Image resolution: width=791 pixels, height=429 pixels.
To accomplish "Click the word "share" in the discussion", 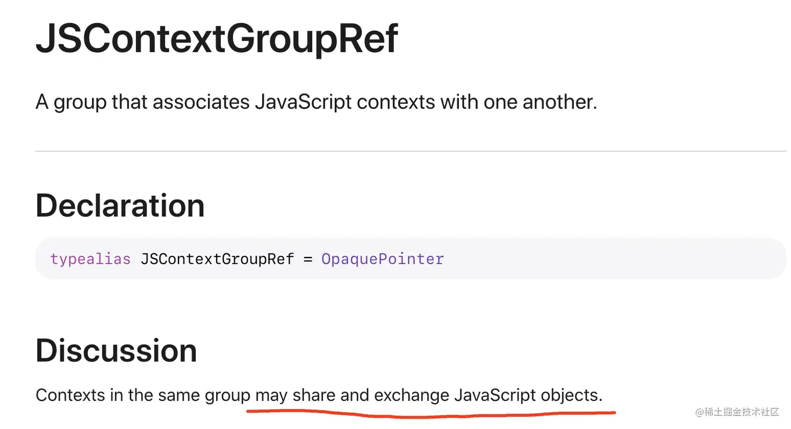I will point(314,395).
